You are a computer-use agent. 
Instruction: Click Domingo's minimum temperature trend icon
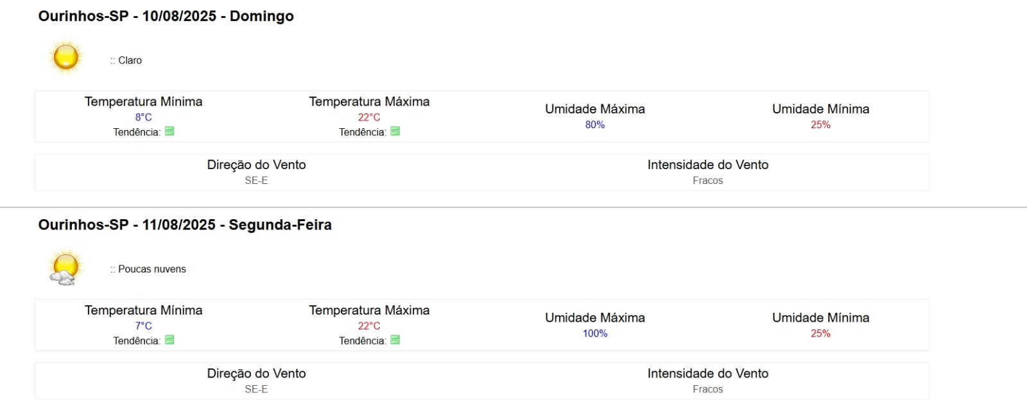click(x=169, y=131)
